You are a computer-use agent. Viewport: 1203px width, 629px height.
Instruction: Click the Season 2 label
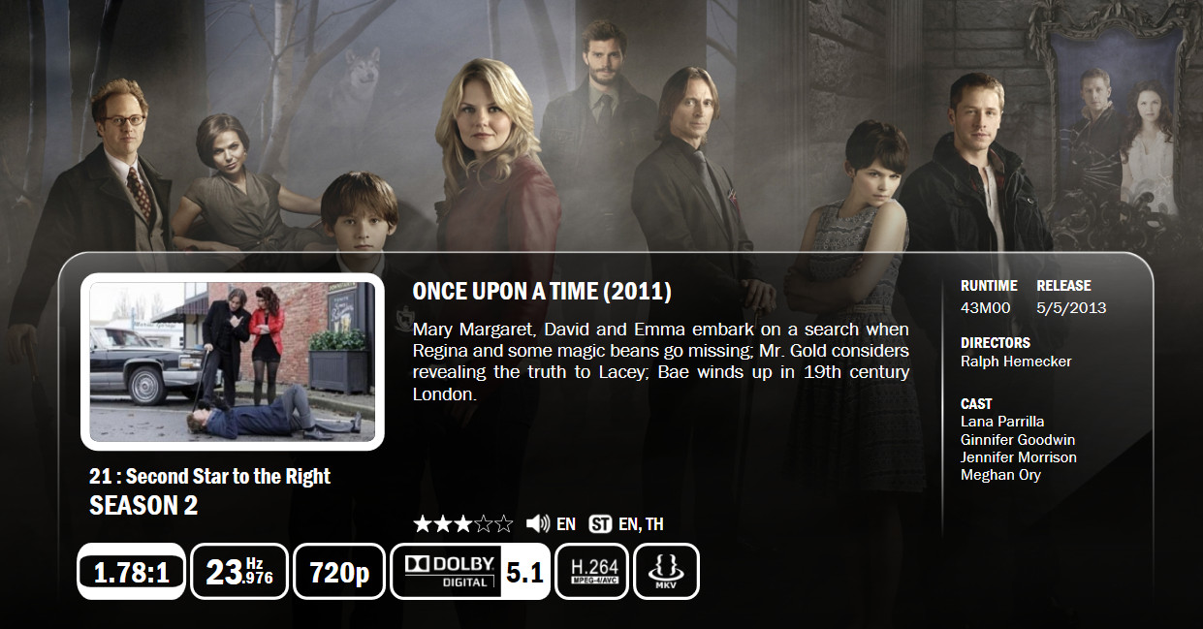coord(143,505)
